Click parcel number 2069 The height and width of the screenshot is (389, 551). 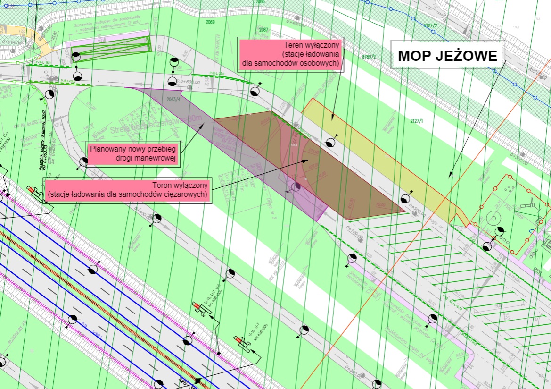[x=210, y=22]
